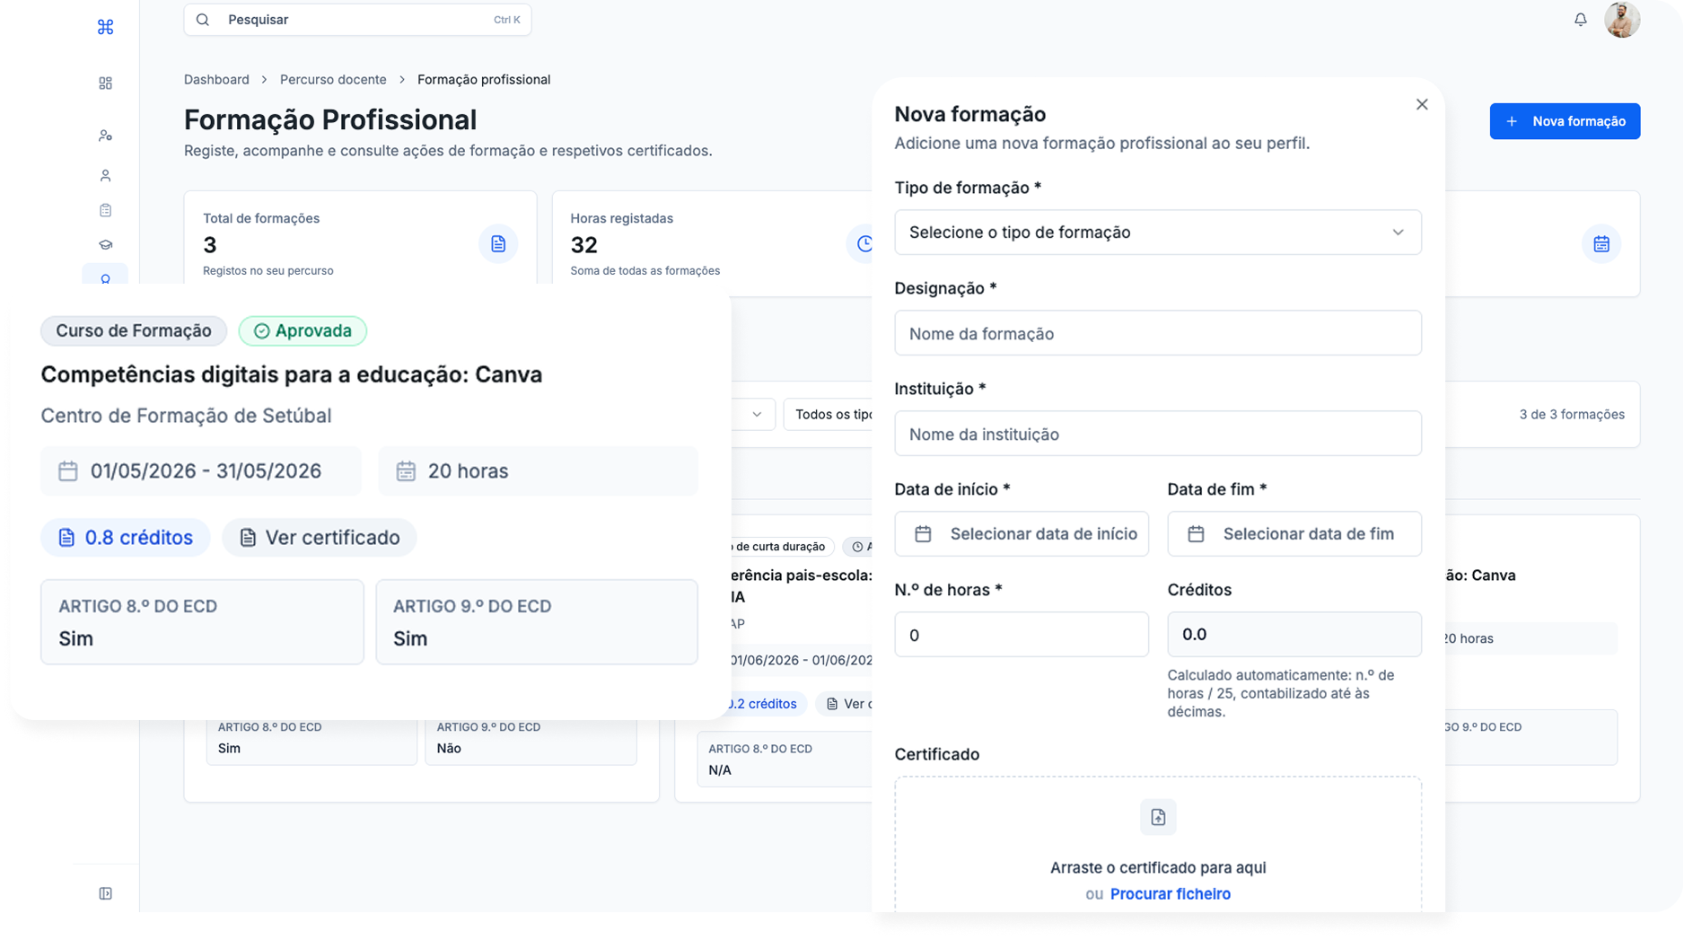Screen dimensions: 1684x940
Task: Click the Arraste o certificado para aqui dropzone text
Action: [x=1158, y=868]
